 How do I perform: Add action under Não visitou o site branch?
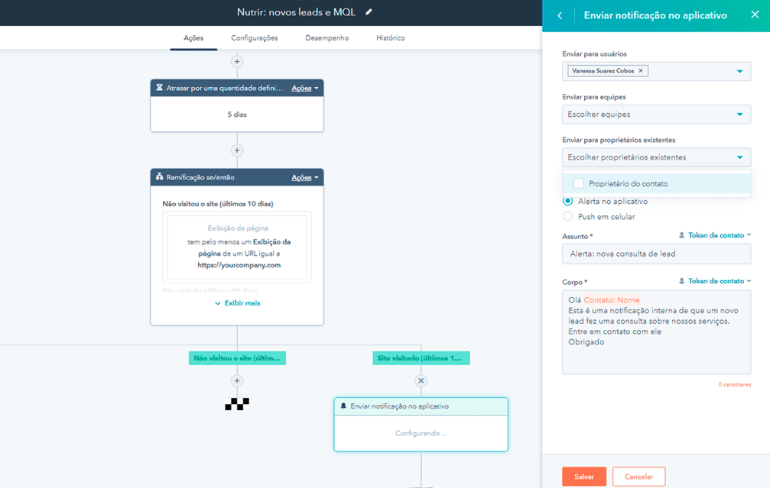point(237,380)
